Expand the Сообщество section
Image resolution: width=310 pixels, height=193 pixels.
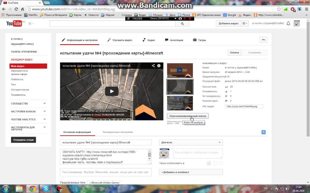[x=29, y=103]
